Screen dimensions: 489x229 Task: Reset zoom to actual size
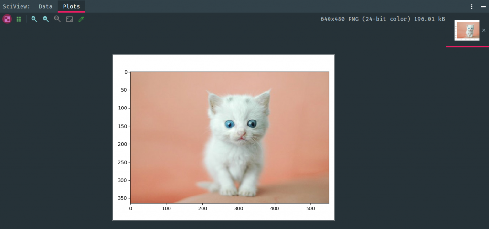pos(58,19)
